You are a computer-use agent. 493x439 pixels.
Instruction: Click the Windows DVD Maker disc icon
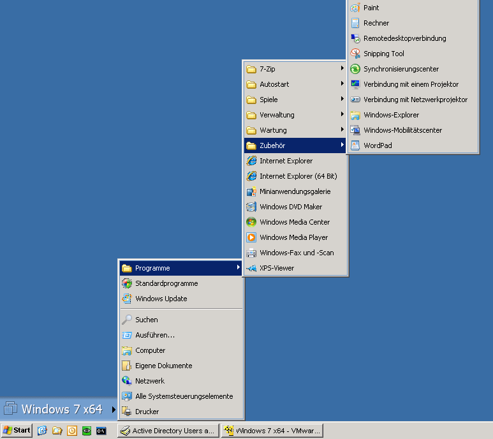[251, 207]
